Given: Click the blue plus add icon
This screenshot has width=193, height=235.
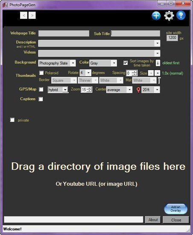Looking at the screenshot, I should 156,15.
